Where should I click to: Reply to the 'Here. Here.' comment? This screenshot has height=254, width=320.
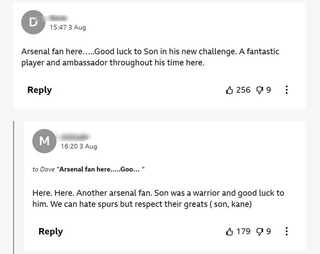coord(51,231)
